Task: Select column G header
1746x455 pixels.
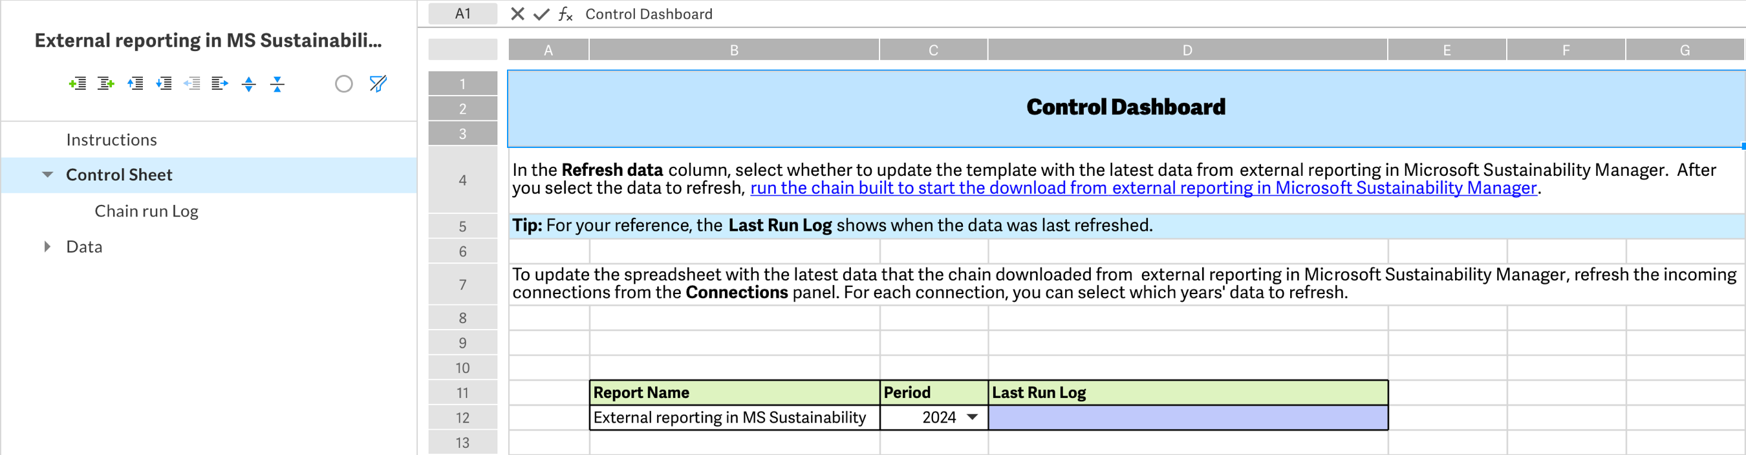Action: point(1685,50)
